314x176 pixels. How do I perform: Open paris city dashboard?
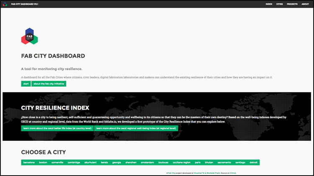tap(198, 162)
